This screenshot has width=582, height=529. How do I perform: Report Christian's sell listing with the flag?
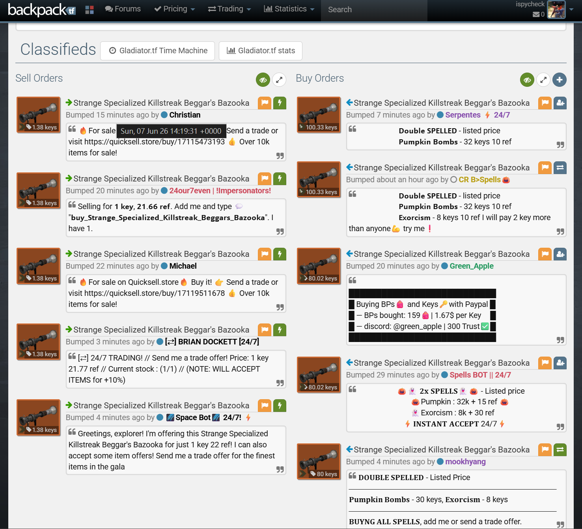[265, 103]
